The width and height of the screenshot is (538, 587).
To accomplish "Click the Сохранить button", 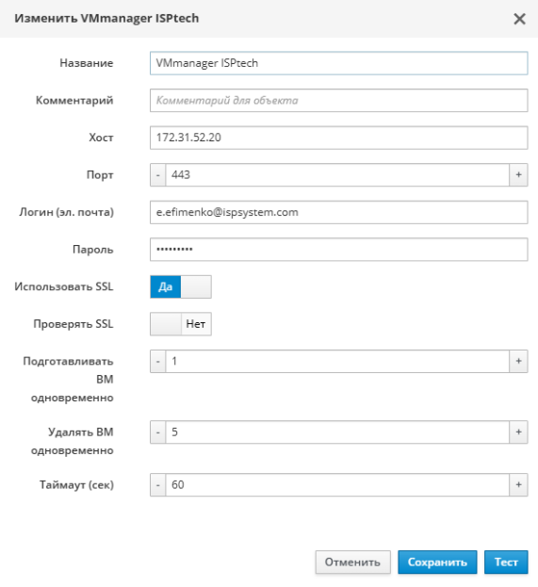I will 437,562.
